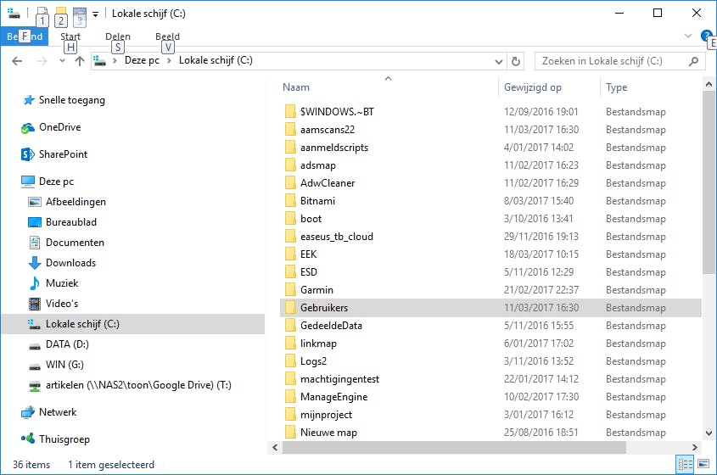717x475 pixels.
Task: Select Snelle toegang in navigation pane
Action: pos(72,100)
